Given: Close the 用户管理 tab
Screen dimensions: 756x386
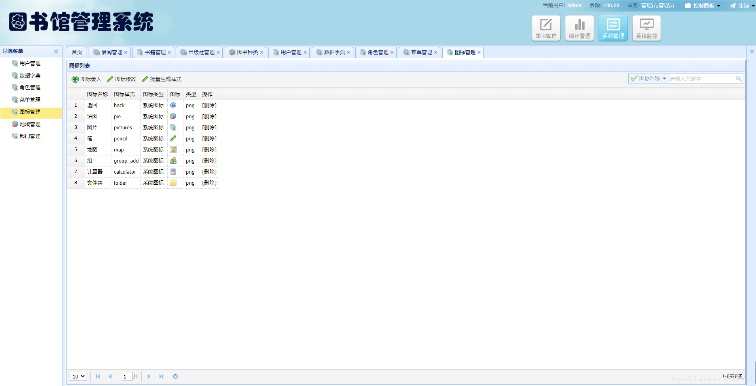Looking at the screenshot, I should [x=305, y=52].
